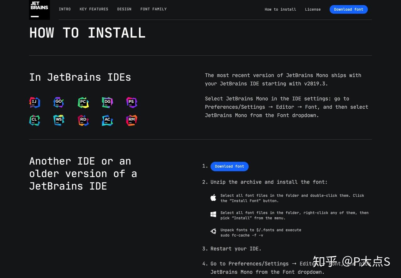Open the AppCode (AC) icon

[x=107, y=120]
